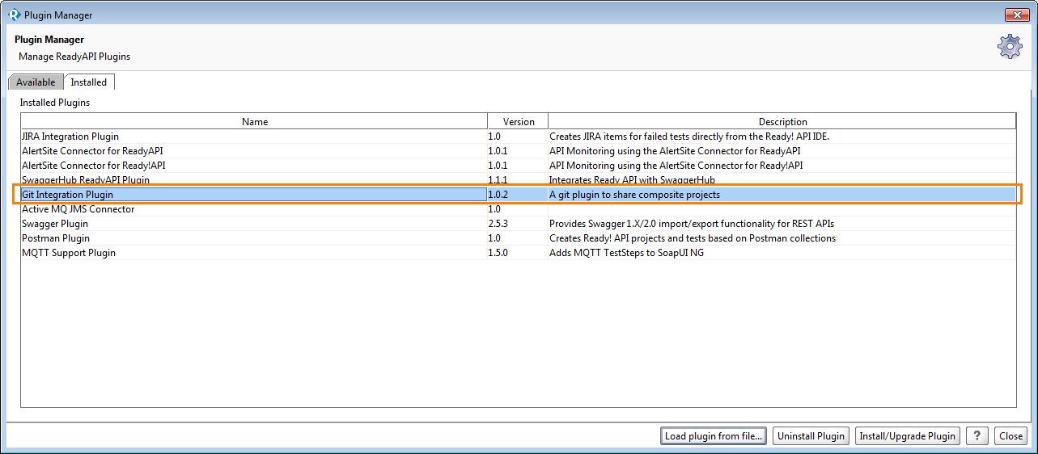The height and width of the screenshot is (454, 1038).
Task: Sort by the Version column header
Action: [x=519, y=121]
